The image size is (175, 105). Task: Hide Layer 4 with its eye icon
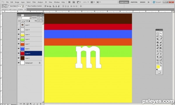click(x=19, y=29)
